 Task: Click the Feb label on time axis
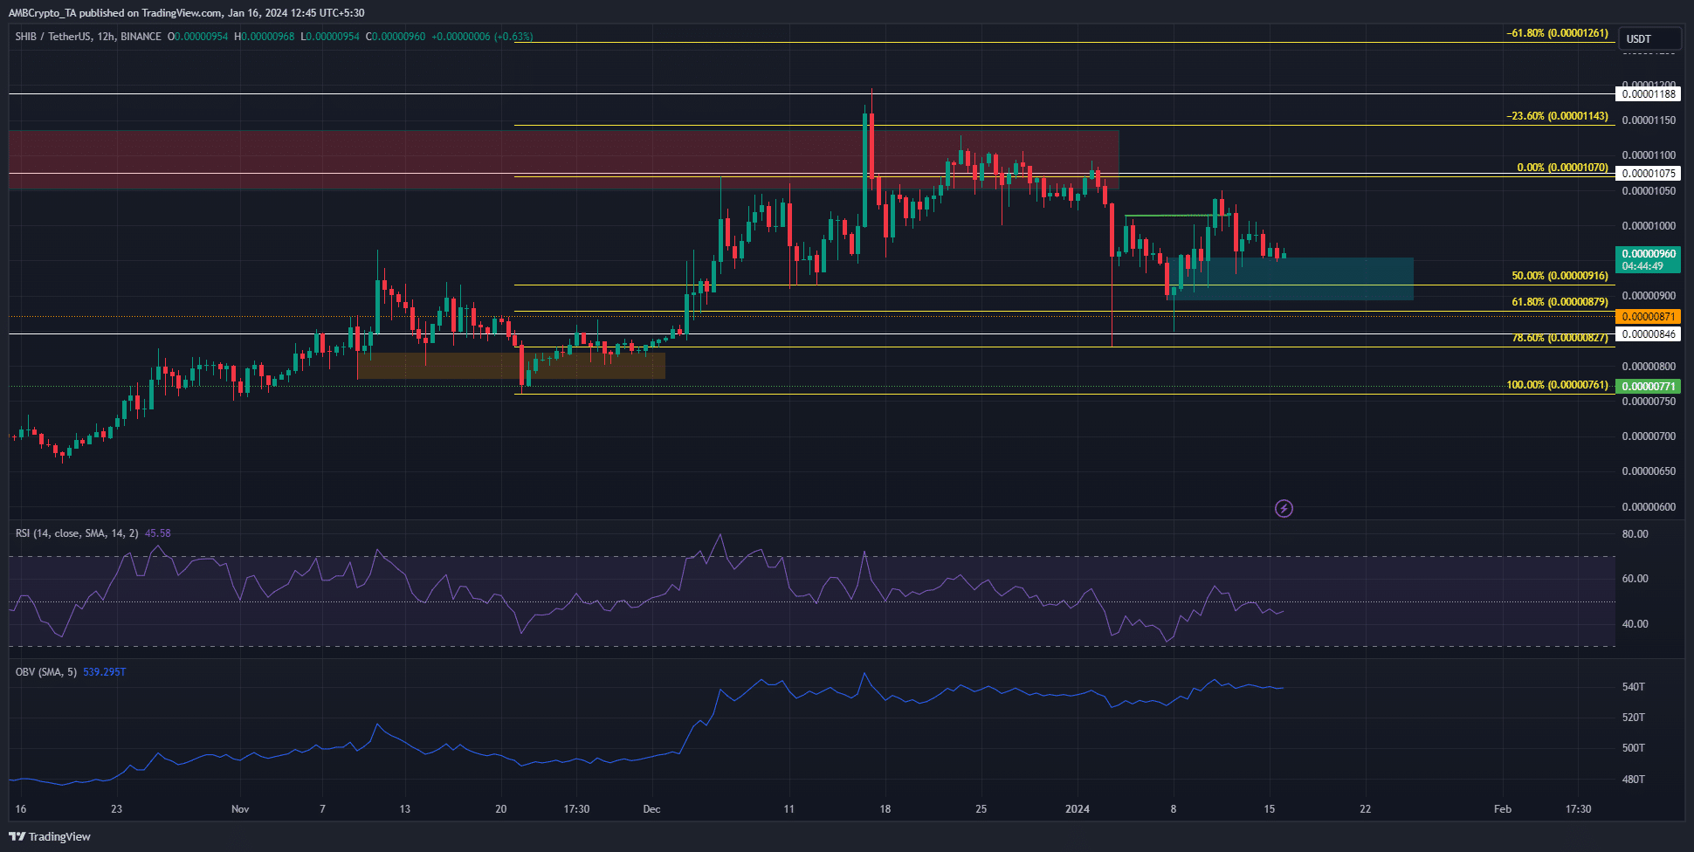point(1503,809)
